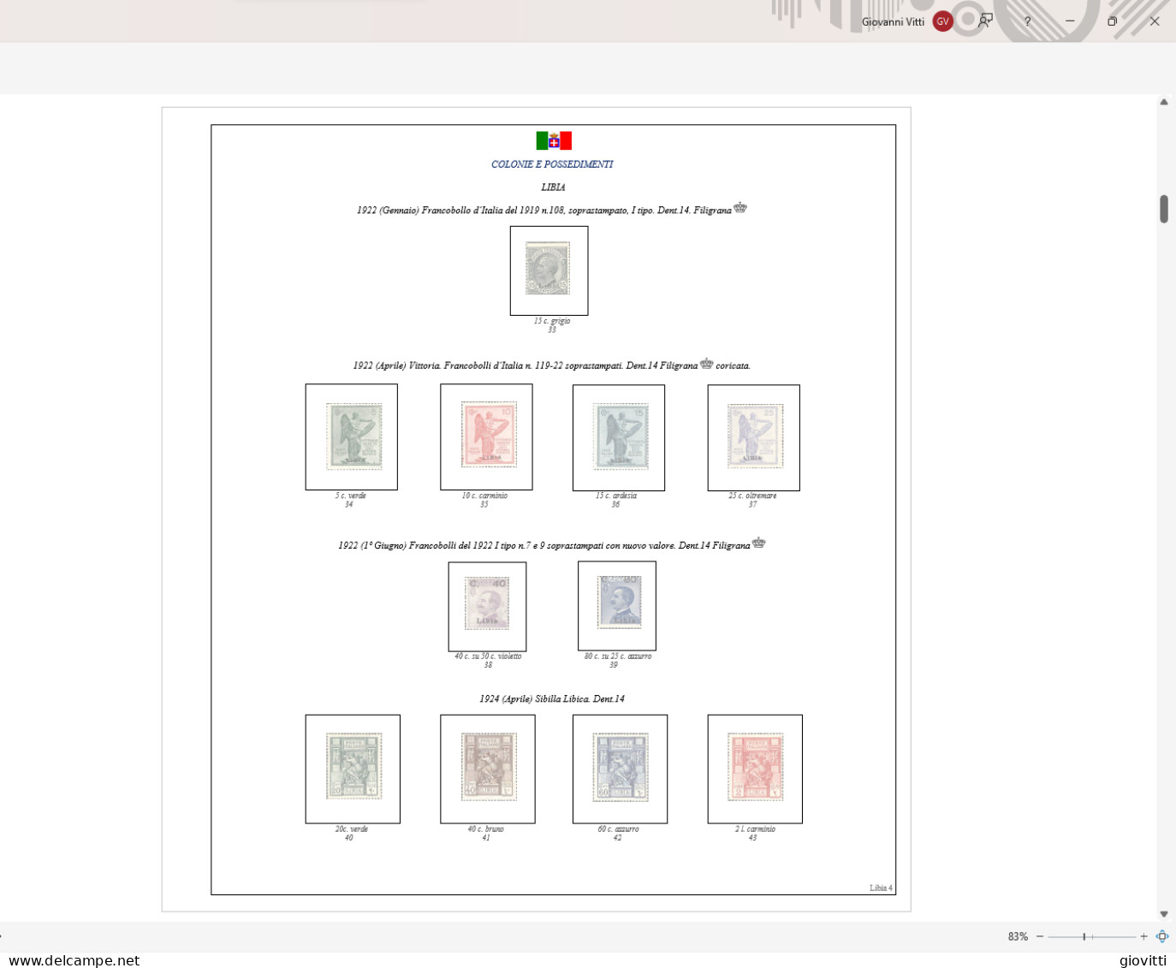The width and height of the screenshot is (1176, 968).
Task: Click the vertical scrollbar thumb
Action: [x=1164, y=209]
